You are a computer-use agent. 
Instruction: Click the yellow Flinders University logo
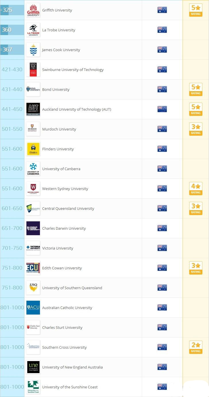[x=33, y=149]
